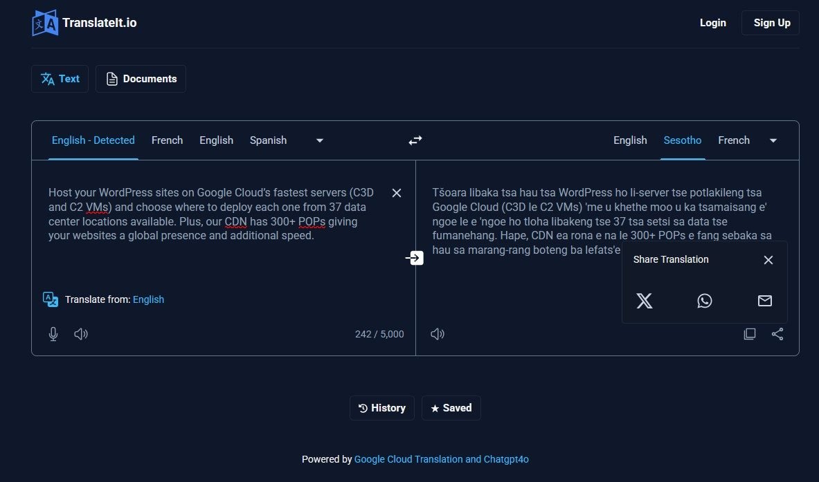Play the Sesotho translation audio
The image size is (819, 482).
[x=438, y=334]
